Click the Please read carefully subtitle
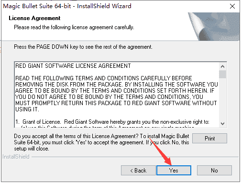 [x=74, y=27]
